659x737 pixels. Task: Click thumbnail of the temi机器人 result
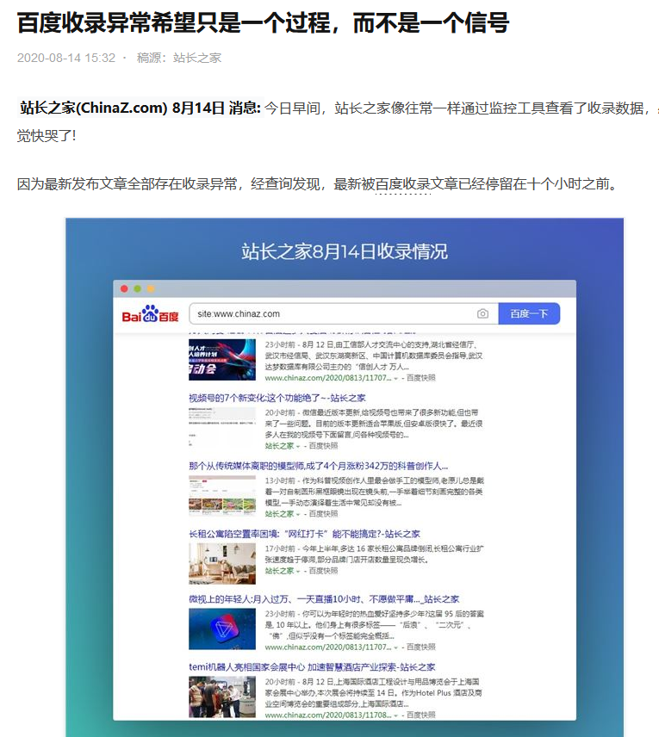click(222, 697)
